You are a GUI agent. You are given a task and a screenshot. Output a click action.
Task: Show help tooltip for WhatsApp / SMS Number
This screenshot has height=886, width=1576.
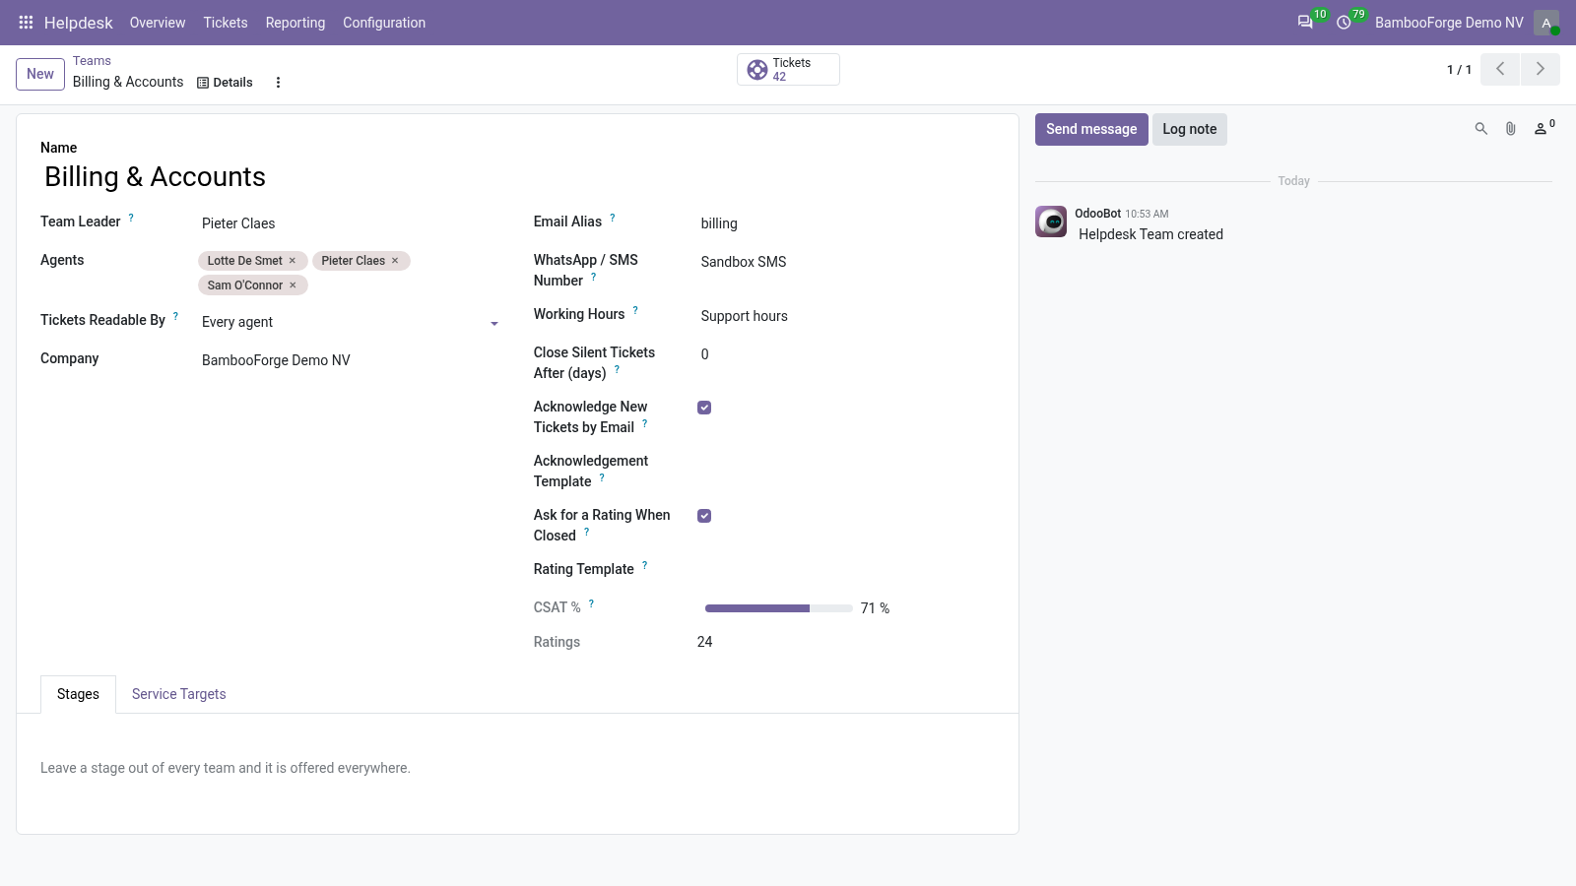click(x=593, y=277)
